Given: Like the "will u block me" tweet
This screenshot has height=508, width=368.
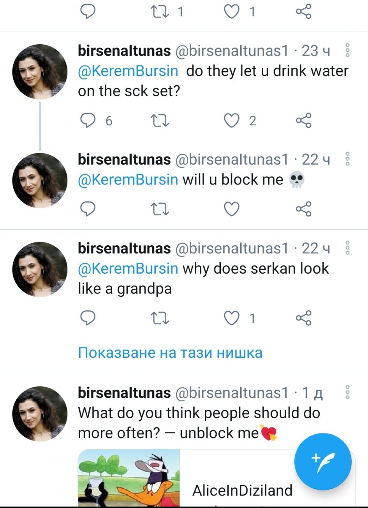Looking at the screenshot, I should (x=232, y=209).
